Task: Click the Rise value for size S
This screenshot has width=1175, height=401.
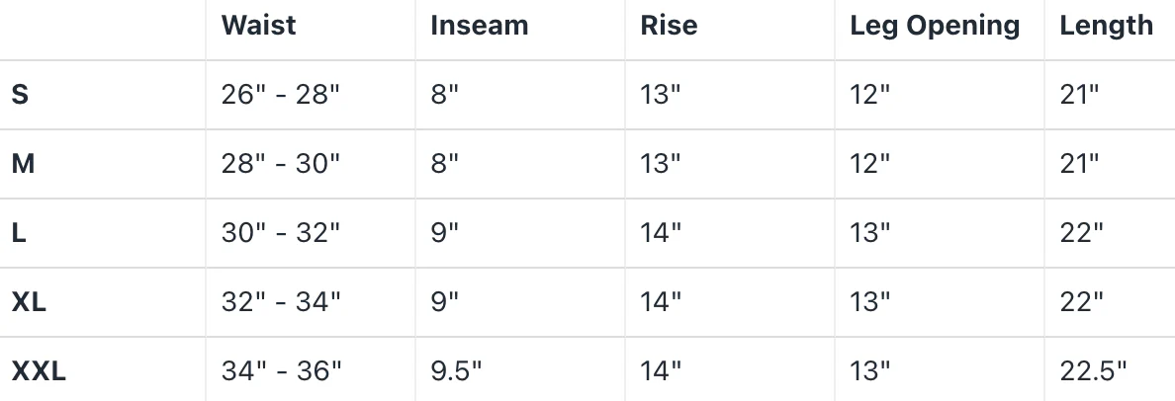Action: pyautogui.click(x=661, y=95)
